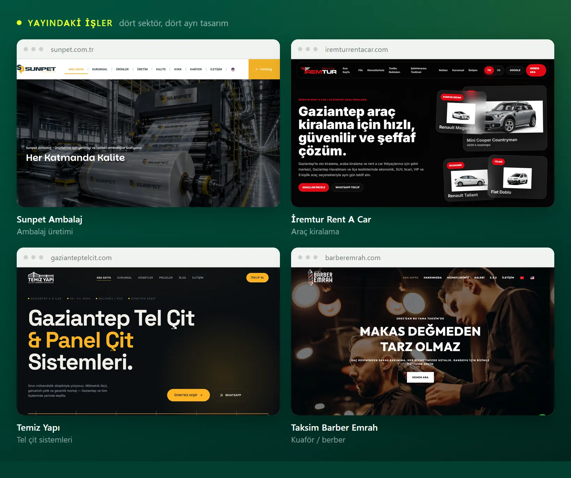Switch İremtur language to DE
The width and height of the screenshot is (571, 478).
[x=499, y=70]
